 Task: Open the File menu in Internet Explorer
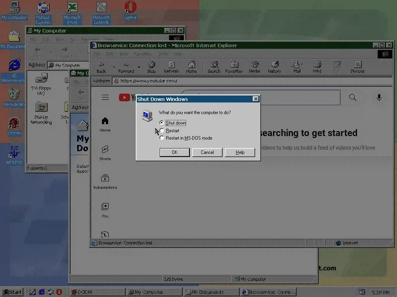[x=97, y=54]
